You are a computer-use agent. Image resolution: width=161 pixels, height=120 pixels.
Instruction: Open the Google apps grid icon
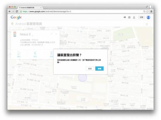129,18
